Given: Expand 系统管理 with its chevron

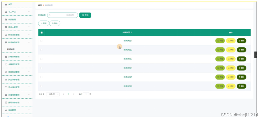Looking at the screenshot, I should 29,110.
